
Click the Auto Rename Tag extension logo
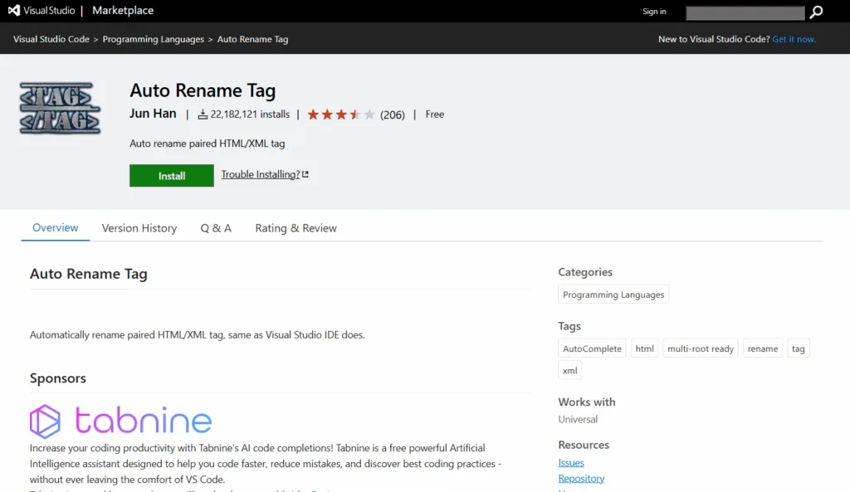(60, 109)
